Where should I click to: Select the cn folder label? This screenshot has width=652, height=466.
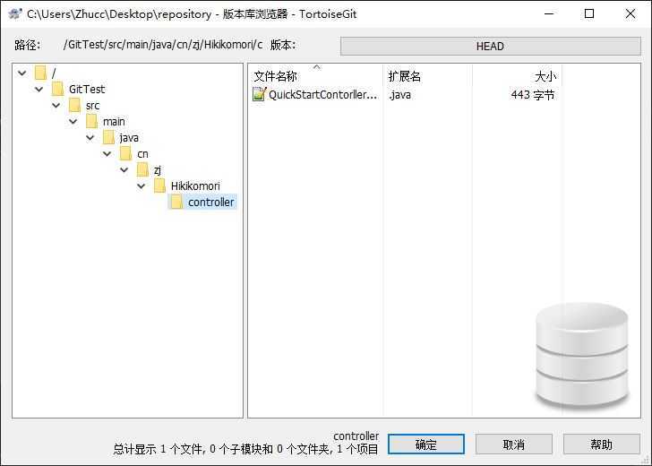coord(142,154)
